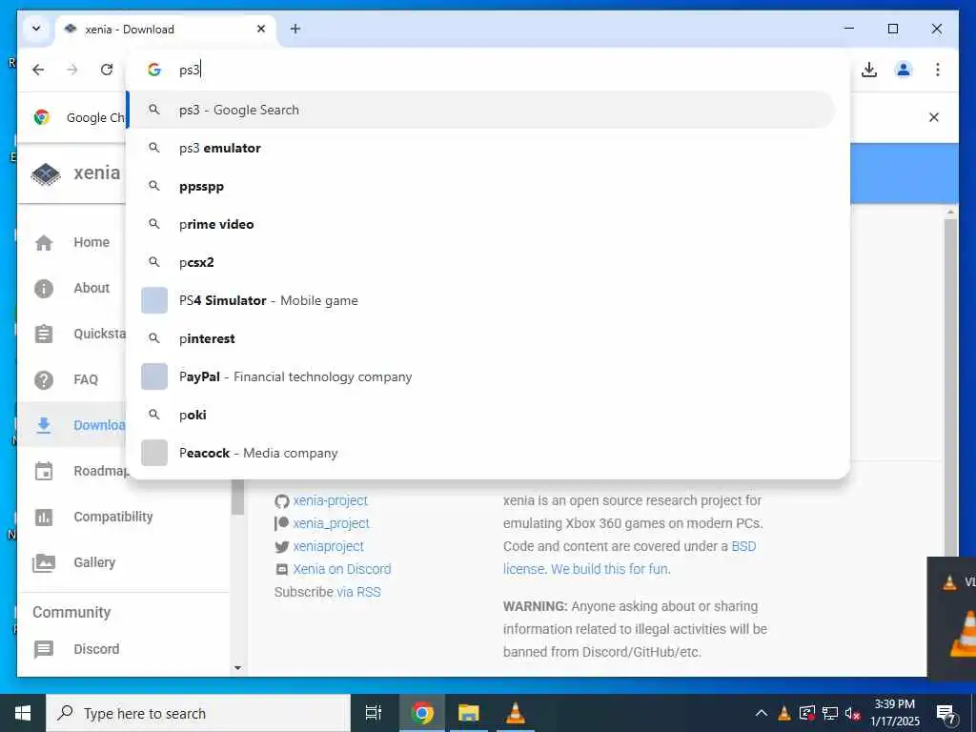Click the page vertical scrollbar
This screenshot has height=732, width=976.
[950, 385]
